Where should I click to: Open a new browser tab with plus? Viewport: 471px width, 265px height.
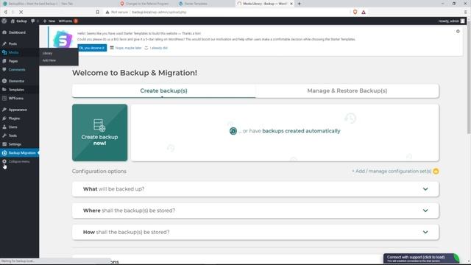(300, 4)
